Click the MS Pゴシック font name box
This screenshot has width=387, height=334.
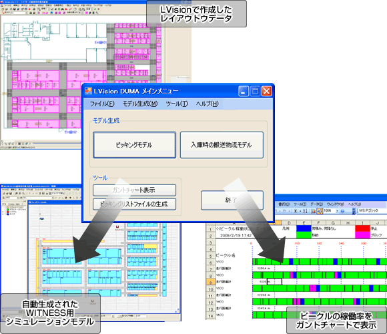(372, 210)
